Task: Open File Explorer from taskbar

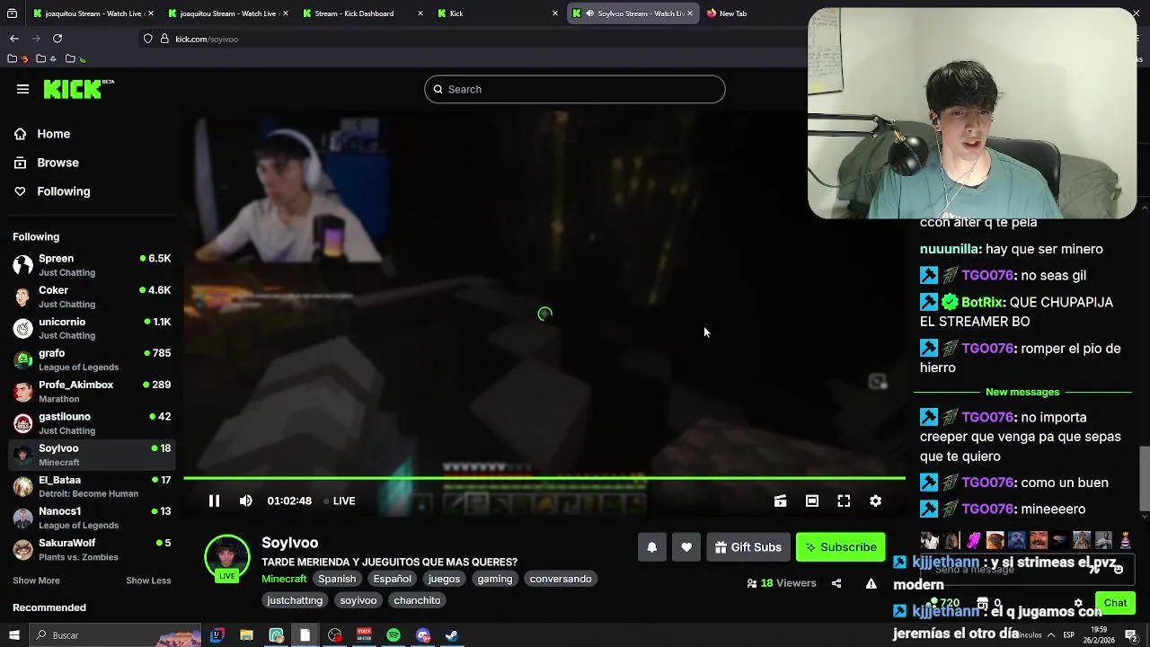Action: coord(246,635)
